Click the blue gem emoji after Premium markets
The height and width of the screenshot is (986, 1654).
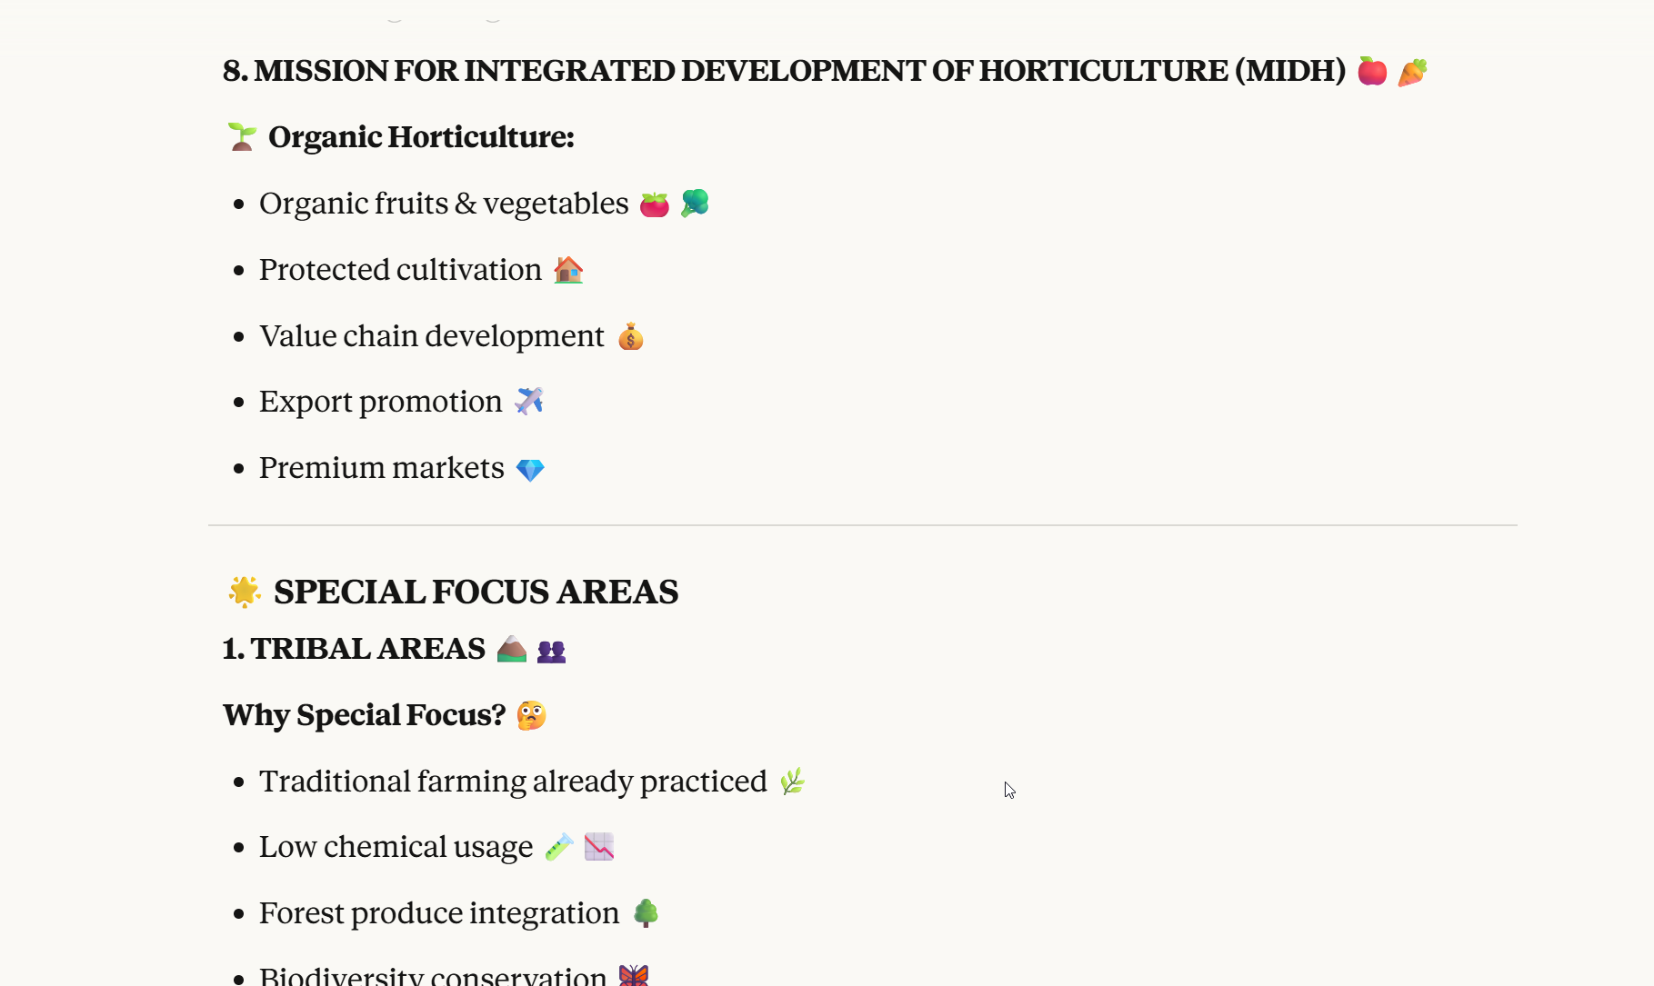530,470
